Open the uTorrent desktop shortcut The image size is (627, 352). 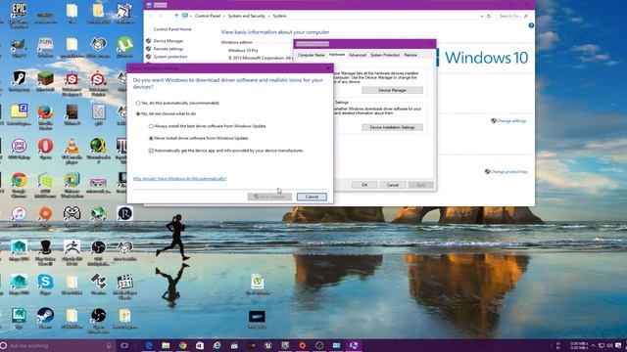[124, 47]
